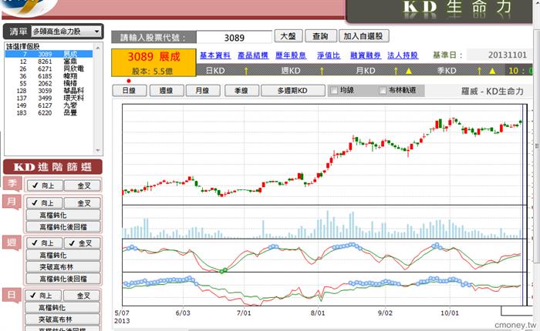The image size is (540, 331).
Task: Select stock 3059 華晶科 in list
Action: (x=49, y=91)
